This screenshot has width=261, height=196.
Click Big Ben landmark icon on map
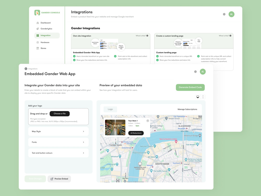[x=126, y=175]
